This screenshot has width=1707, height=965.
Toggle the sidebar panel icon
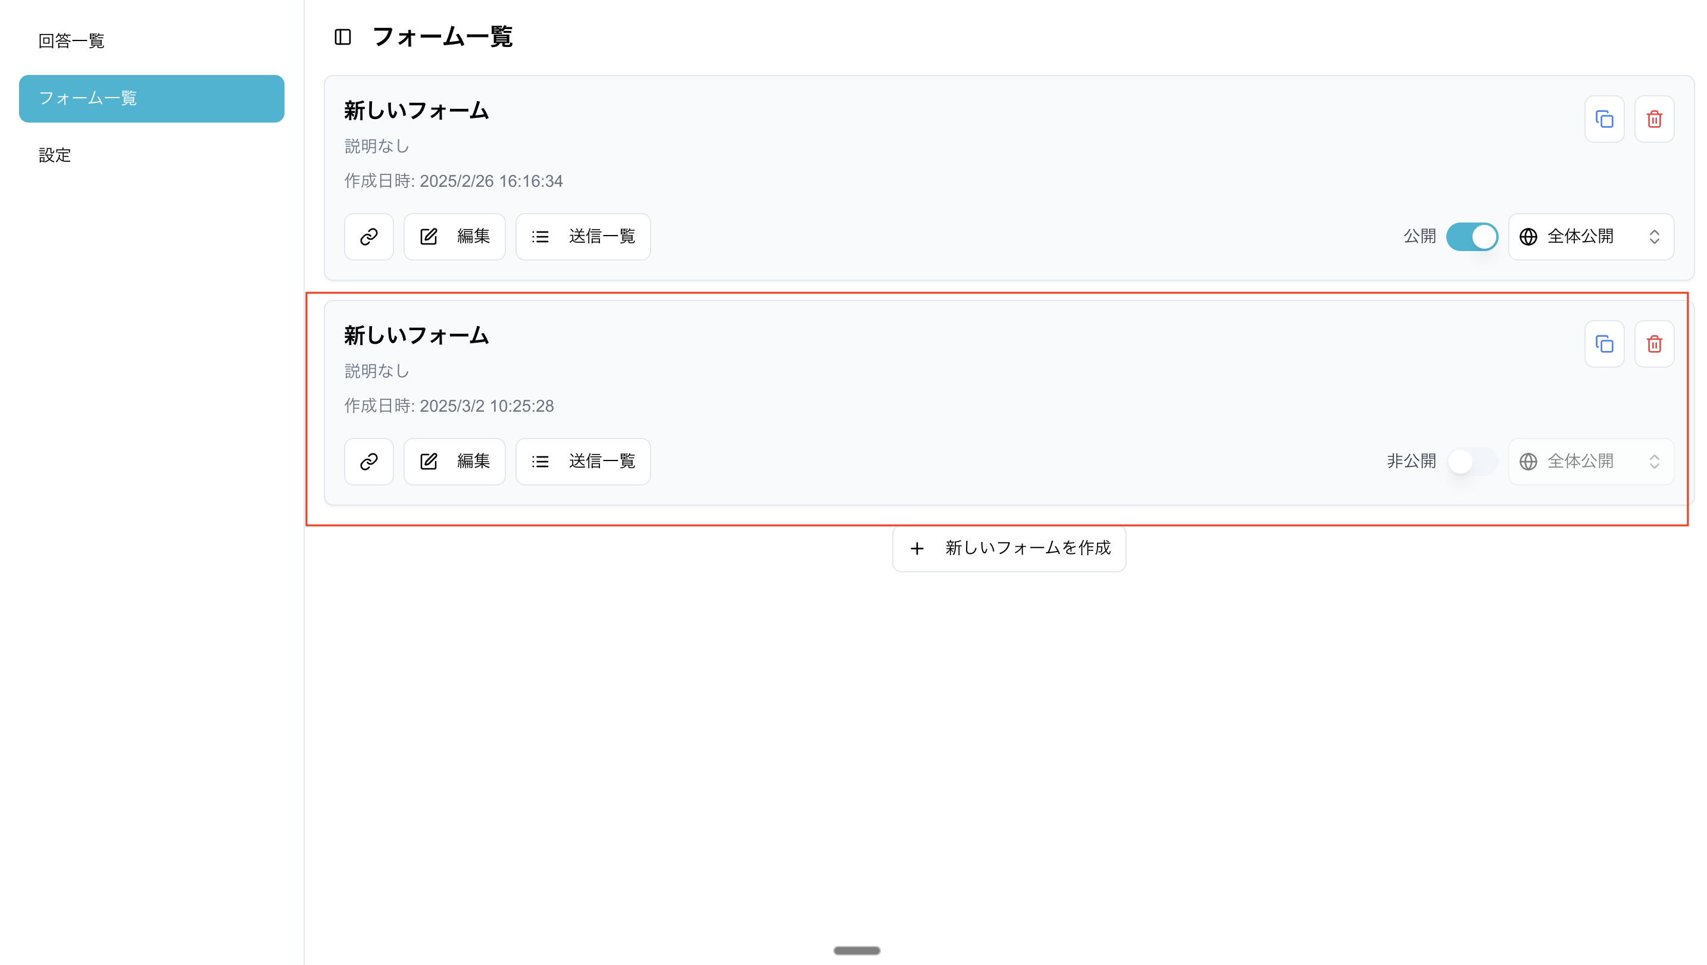coord(343,37)
